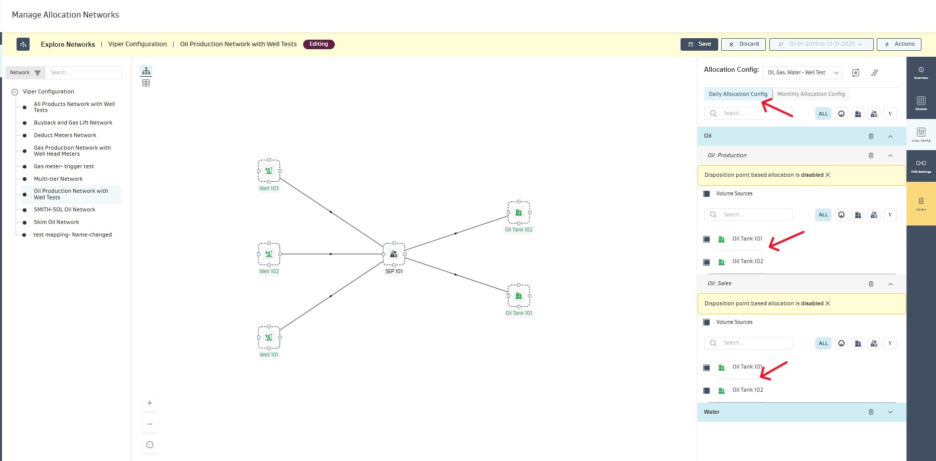The height and width of the screenshot is (461, 936).
Task: Toggle Oil Tank 101 checkbox under Oil: Production
Action: (x=707, y=240)
